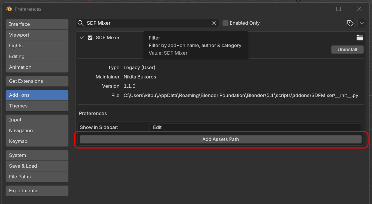Open the Editing preferences tab

(37, 56)
